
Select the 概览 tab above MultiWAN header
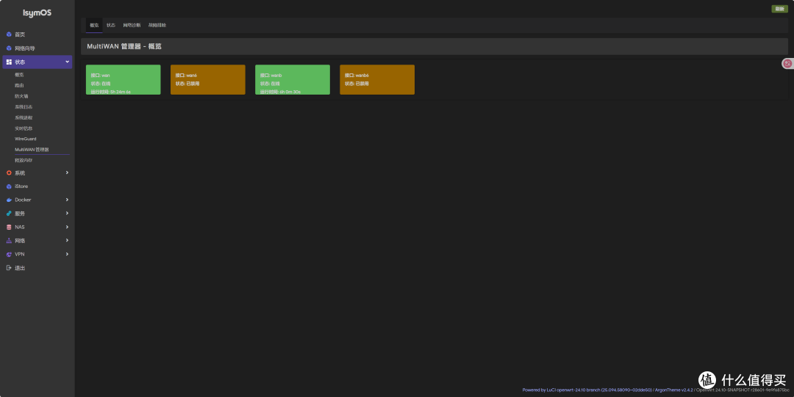tap(94, 25)
